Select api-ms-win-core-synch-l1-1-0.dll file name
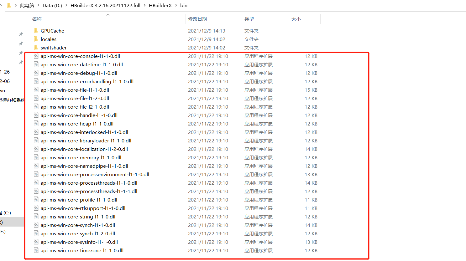 click(x=78, y=225)
